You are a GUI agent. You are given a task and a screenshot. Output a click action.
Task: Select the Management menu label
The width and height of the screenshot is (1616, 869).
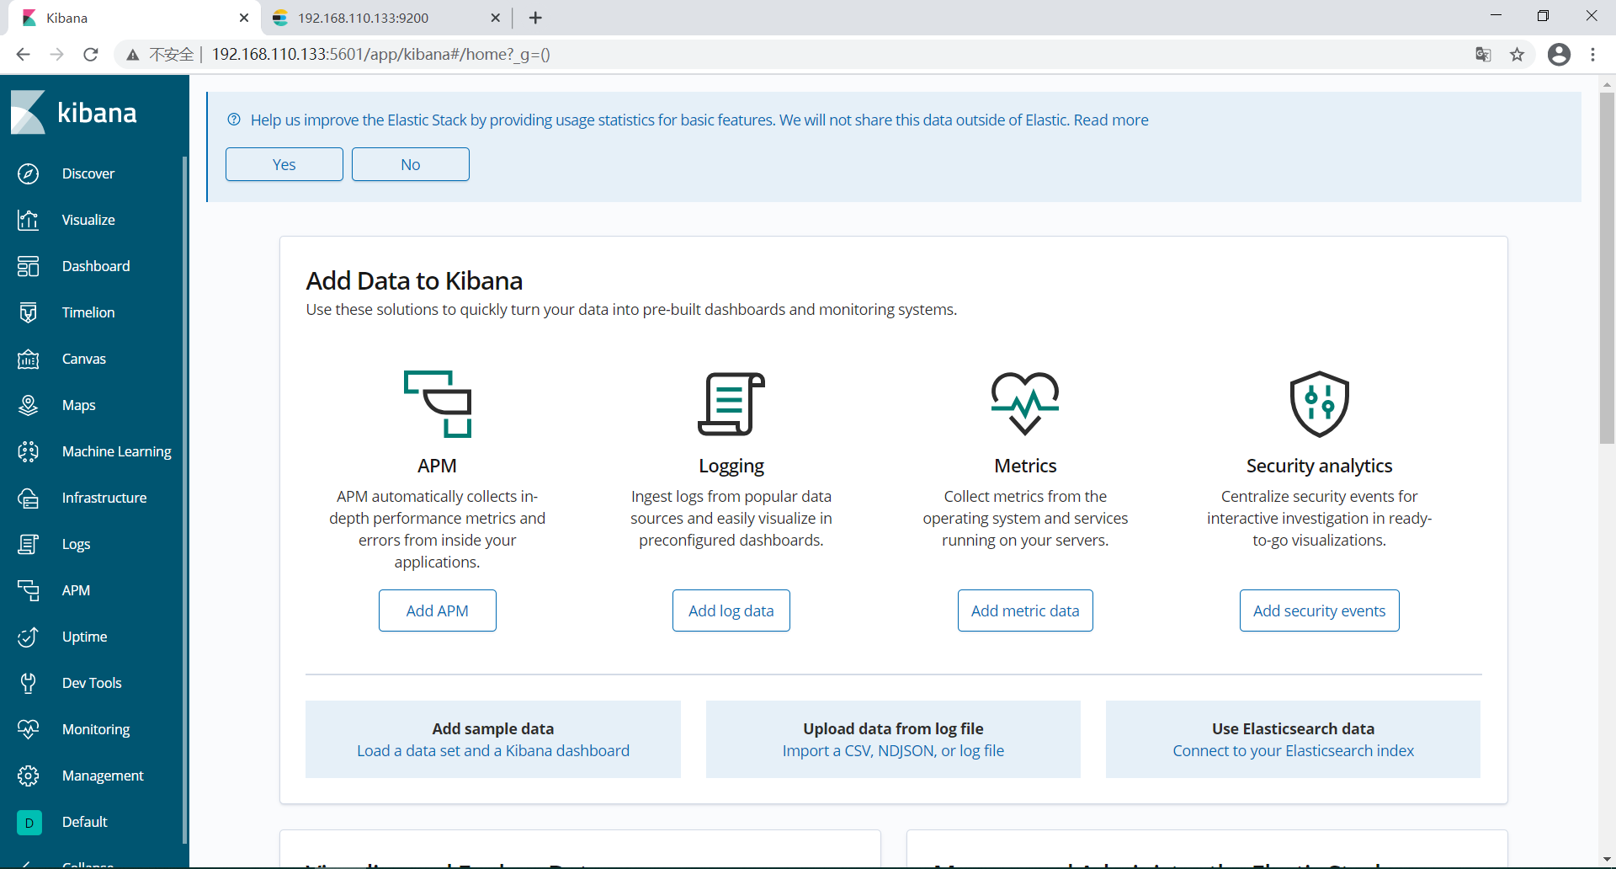103,776
